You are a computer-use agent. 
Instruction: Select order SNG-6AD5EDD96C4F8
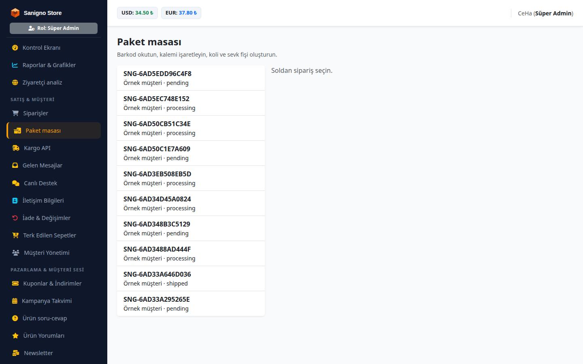click(x=191, y=78)
